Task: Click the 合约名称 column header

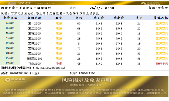Action: pos(34,18)
